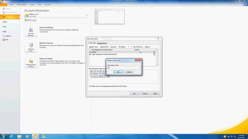Viewport: 248px width, 139px height.
Task: Switch to the E-mail Rules tab
Action: point(92,43)
